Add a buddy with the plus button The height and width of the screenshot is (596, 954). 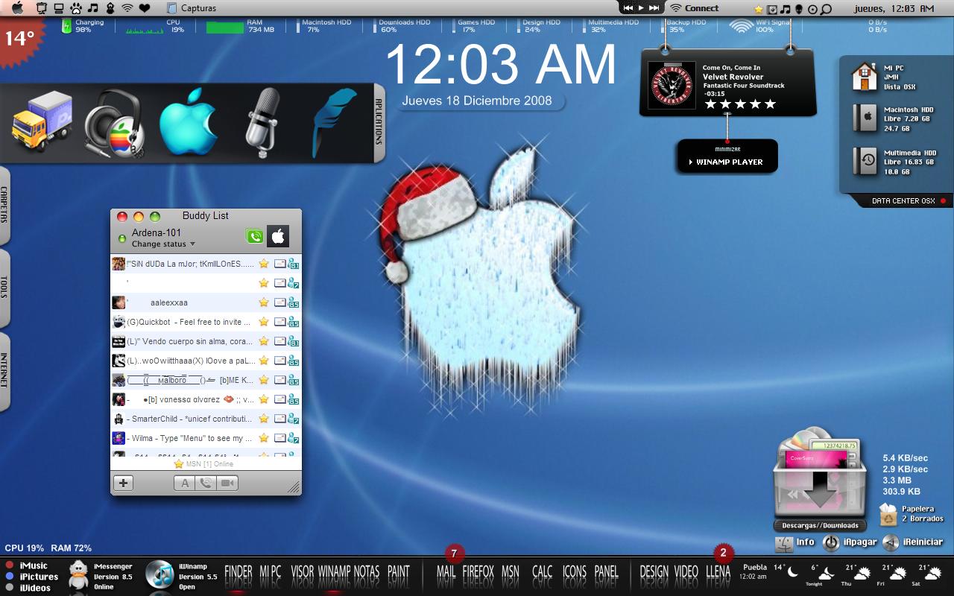click(x=124, y=483)
